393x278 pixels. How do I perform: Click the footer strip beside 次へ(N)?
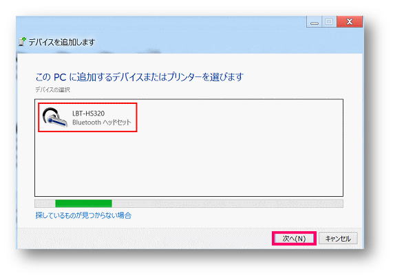tap(145, 238)
